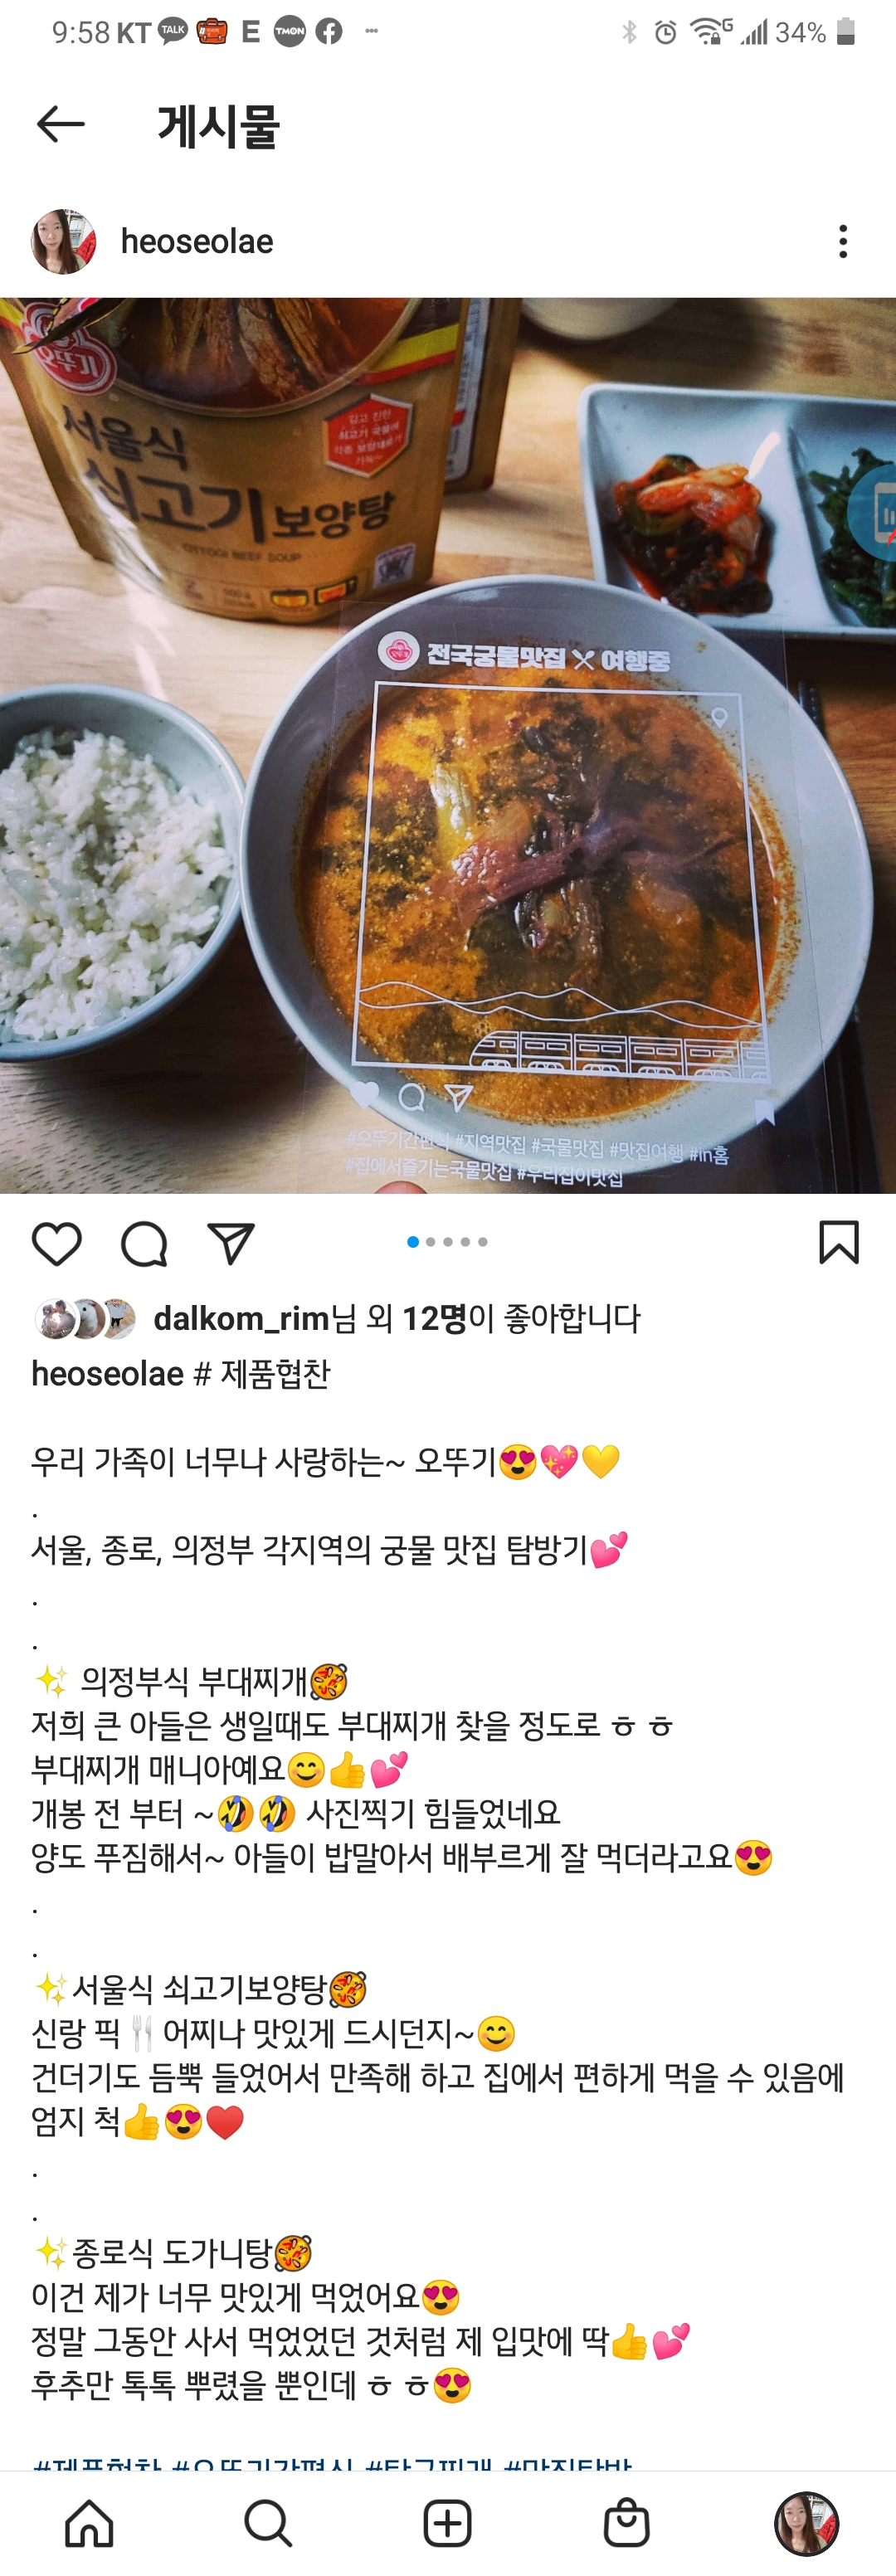This screenshot has height=2576, width=896.
Task: Open my profile tab avatar in the bottom bar
Action: click(806, 2522)
